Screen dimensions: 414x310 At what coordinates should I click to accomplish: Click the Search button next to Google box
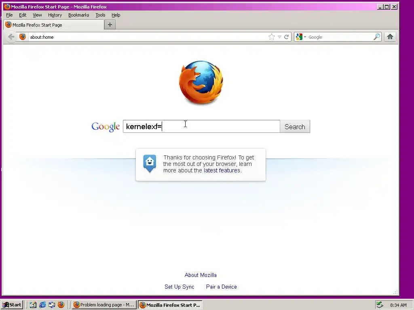(295, 126)
